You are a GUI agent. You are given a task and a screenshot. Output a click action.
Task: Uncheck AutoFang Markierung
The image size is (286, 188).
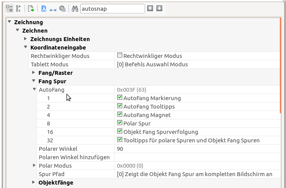[120, 98]
